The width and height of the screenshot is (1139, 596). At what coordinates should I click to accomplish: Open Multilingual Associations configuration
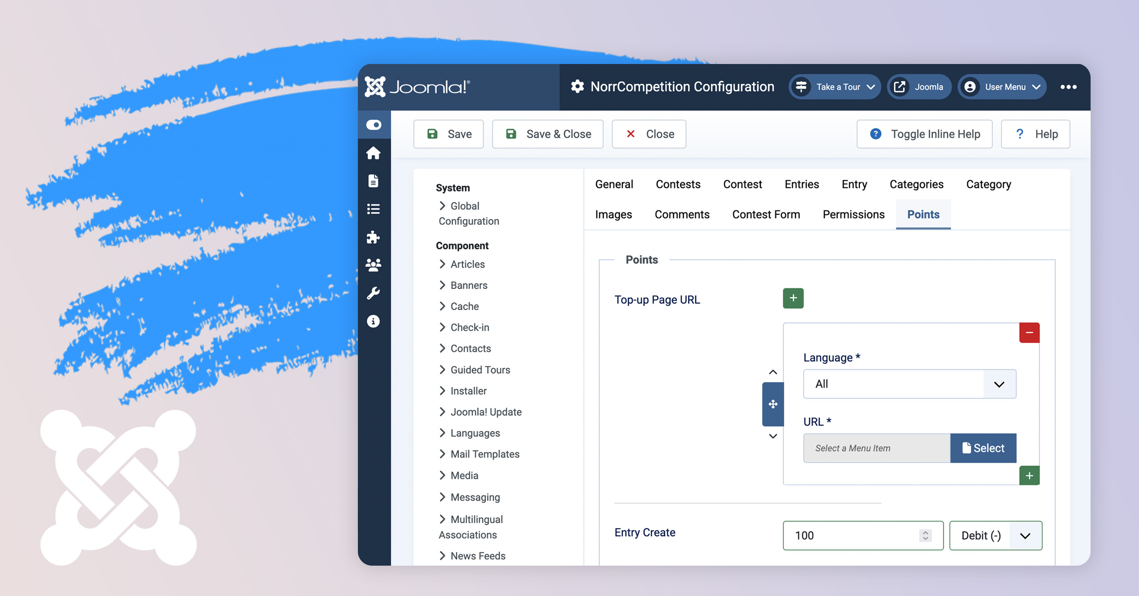(x=471, y=527)
